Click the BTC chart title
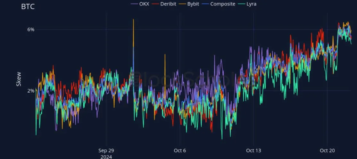357x159 pixels. coord(28,7)
